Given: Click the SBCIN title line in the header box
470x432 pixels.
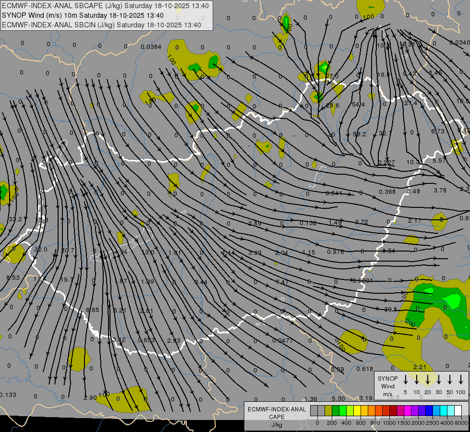Looking at the screenshot, I should (x=101, y=25).
